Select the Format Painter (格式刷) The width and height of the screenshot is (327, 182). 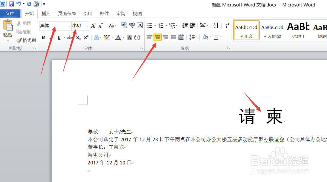[26, 40]
